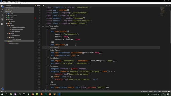Open the Tasks menu
Viewport: 171px width, 96px height.
[23, 3]
